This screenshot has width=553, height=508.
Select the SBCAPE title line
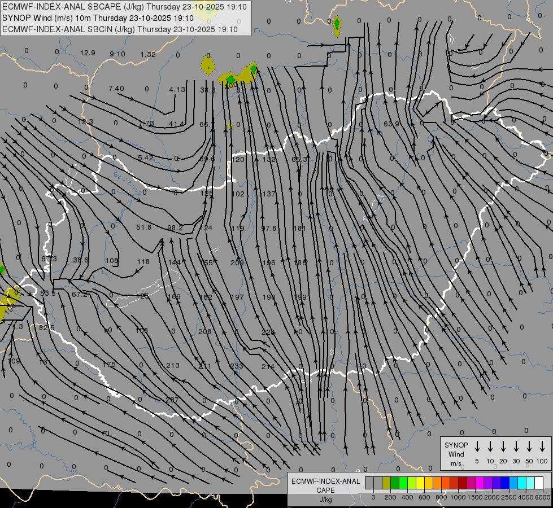[124, 7]
